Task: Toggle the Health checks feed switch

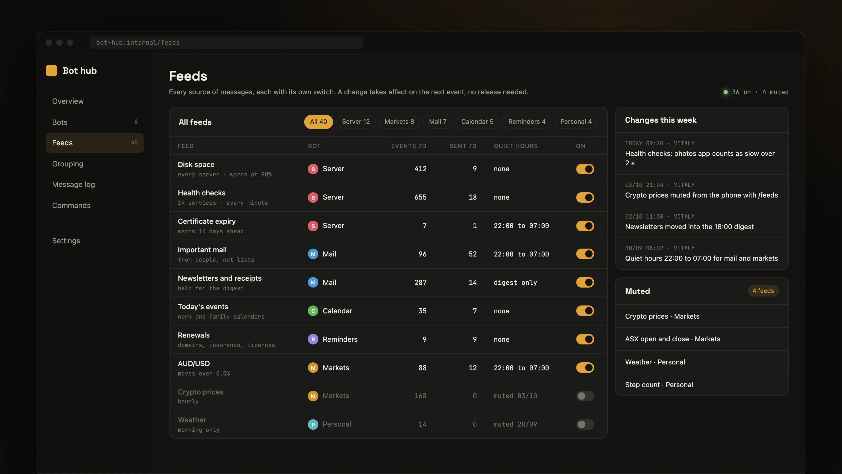Action: [585, 197]
